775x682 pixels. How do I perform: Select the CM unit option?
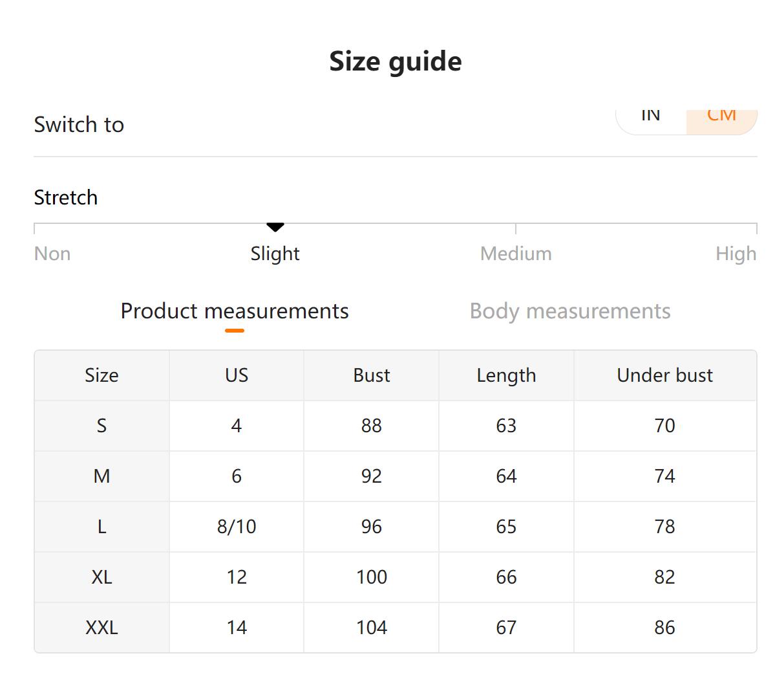721,121
